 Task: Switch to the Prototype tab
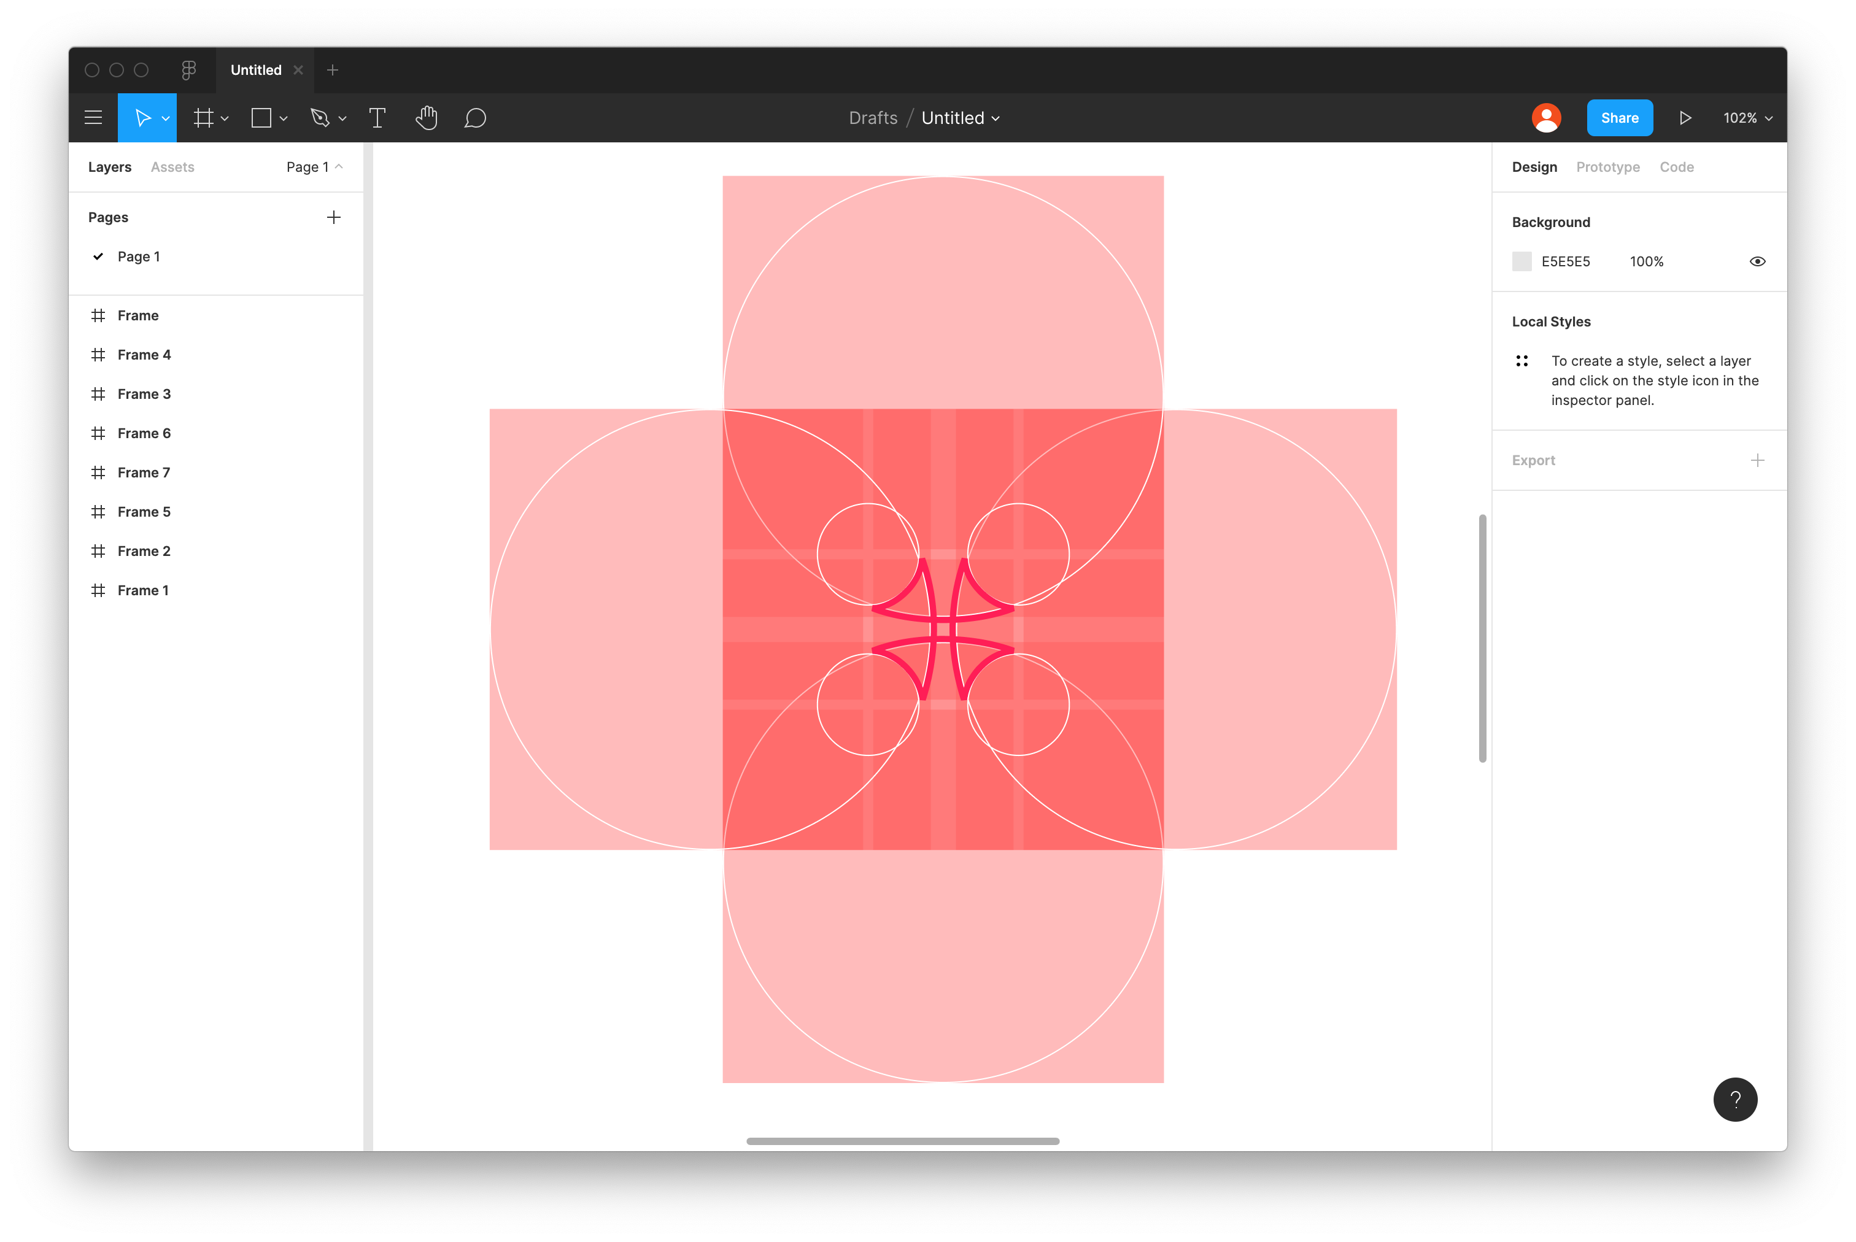(x=1607, y=167)
